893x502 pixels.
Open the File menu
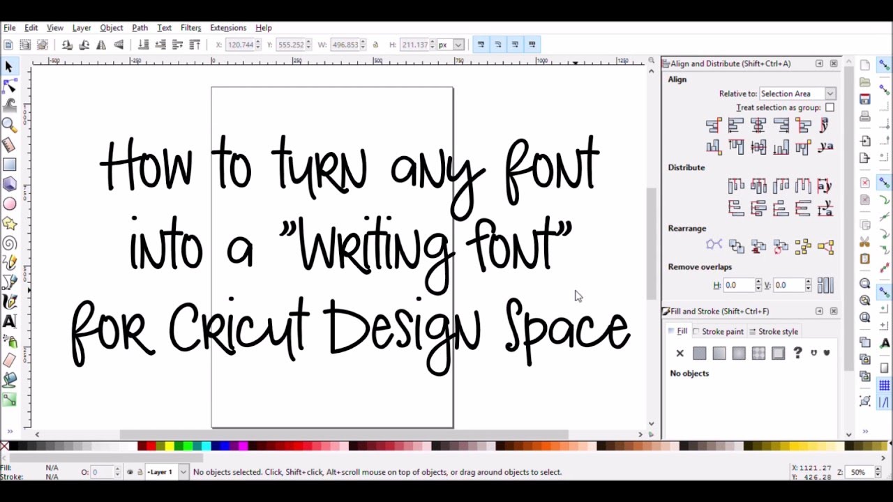coord(10,28)
